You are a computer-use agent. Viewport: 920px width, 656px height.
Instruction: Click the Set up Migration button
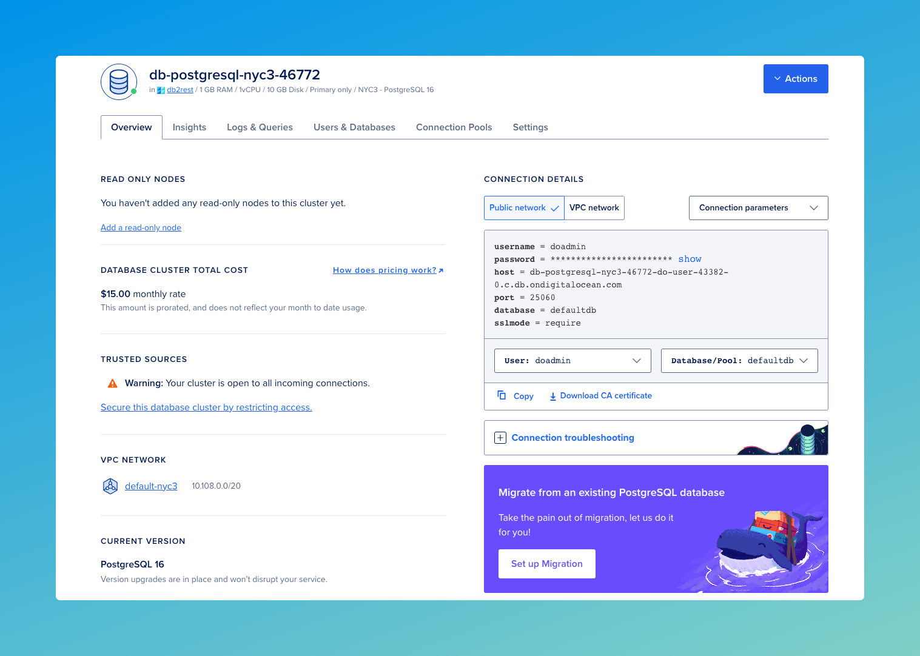click(546, 563)
